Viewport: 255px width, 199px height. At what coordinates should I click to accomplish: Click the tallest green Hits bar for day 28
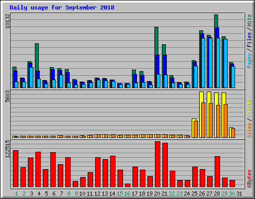(x=216, y=21)
